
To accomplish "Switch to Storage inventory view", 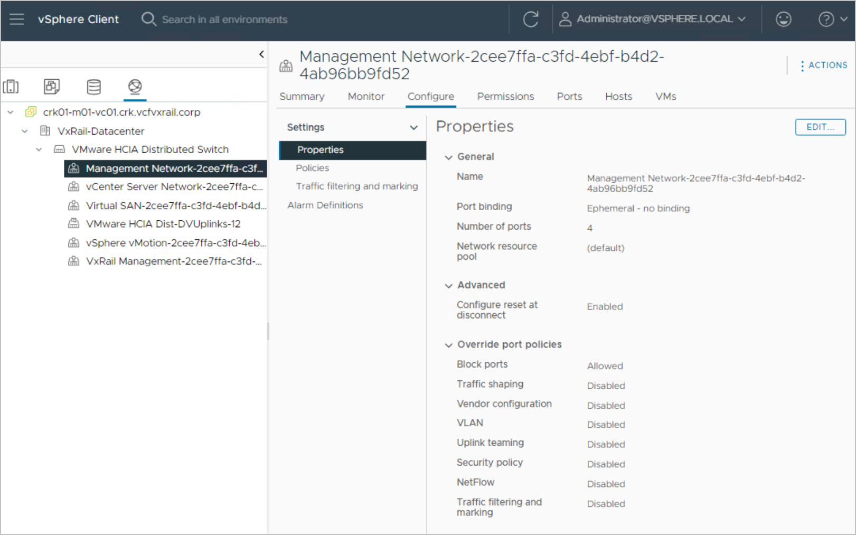I will pyautogui.click(x=93, y=87).
